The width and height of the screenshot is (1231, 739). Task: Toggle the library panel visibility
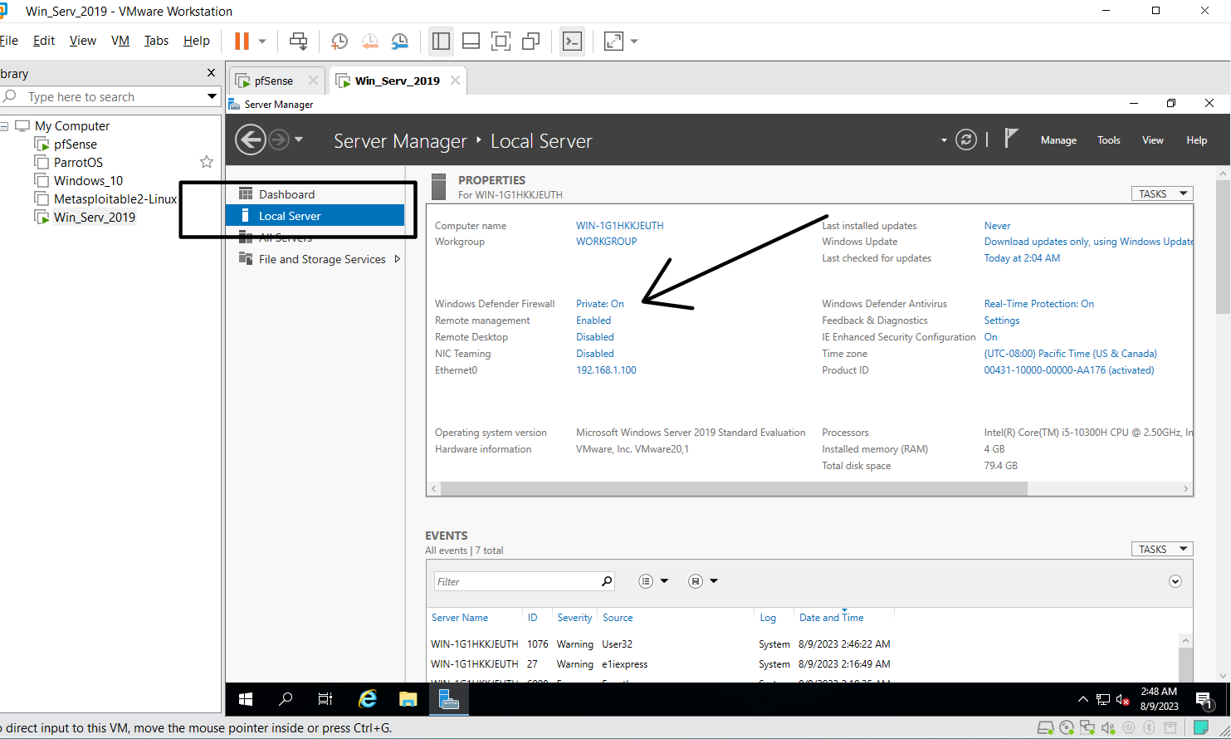(441, 41)
